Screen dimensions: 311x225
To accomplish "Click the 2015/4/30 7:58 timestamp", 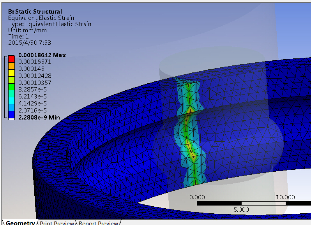I will point(30,43).
